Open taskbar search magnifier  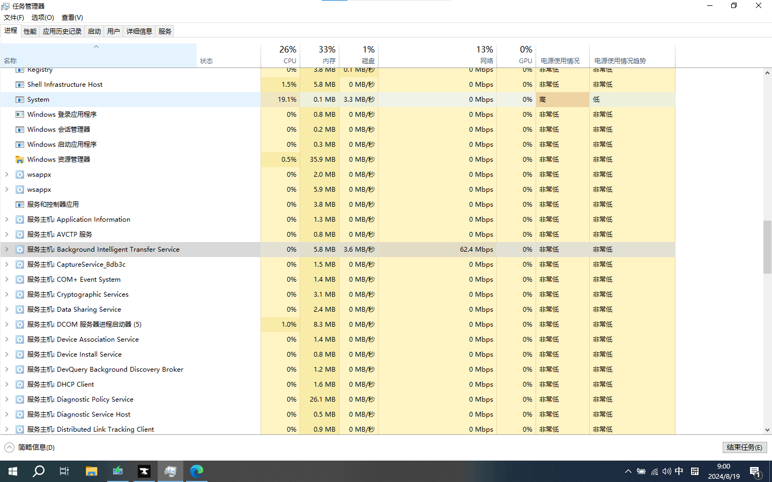[x=39, y=471]
